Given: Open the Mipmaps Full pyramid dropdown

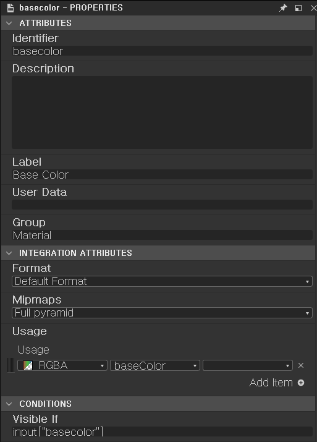Looking at the screenshot, I should coord(162,313).
